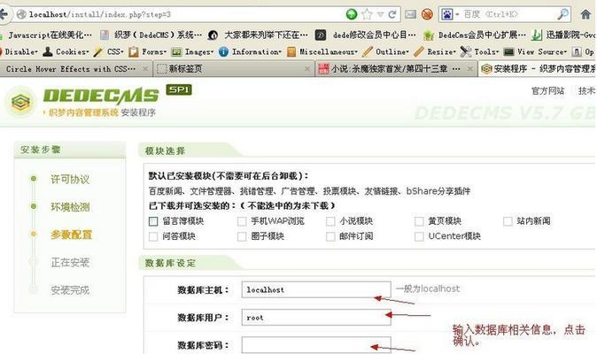597x354 pixels.
Task: Select the 正在安装 installation step
Action: point(70,262)
